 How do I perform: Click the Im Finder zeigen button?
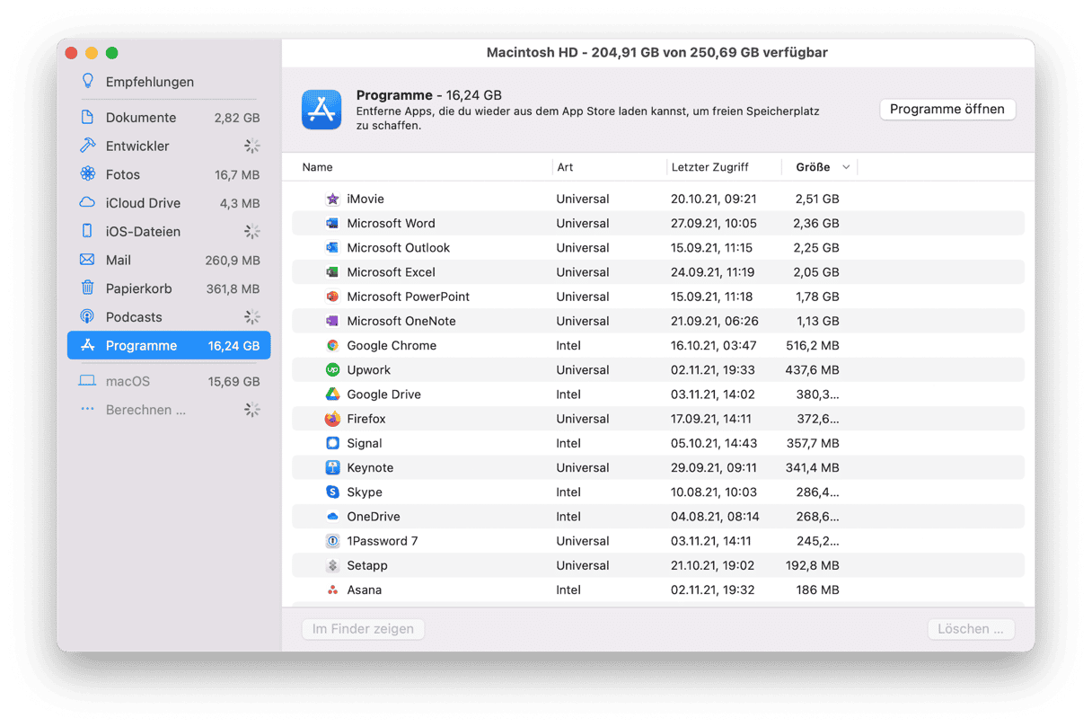(x=363, y=629)
